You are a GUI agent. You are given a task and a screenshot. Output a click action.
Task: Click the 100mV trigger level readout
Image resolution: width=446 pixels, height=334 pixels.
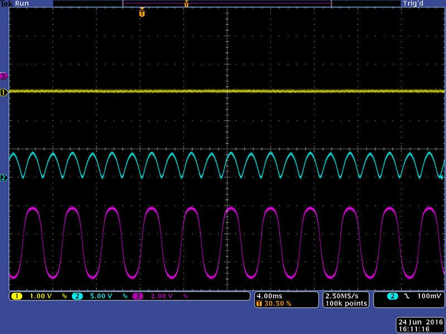(x=429, y=296)
